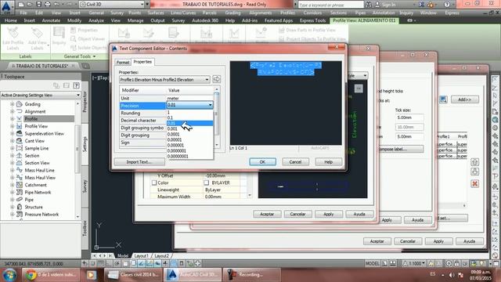The height and width of the screenshot is (282, 501).
Task: Open the Chrome taskbar item
Action: pyautogui.click(x=51, y=275)
